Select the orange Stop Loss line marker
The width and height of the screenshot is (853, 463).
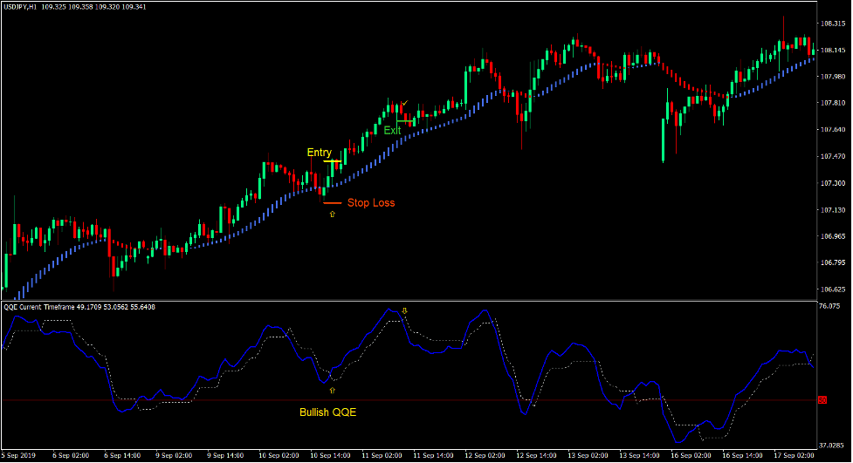coord(332,202)
